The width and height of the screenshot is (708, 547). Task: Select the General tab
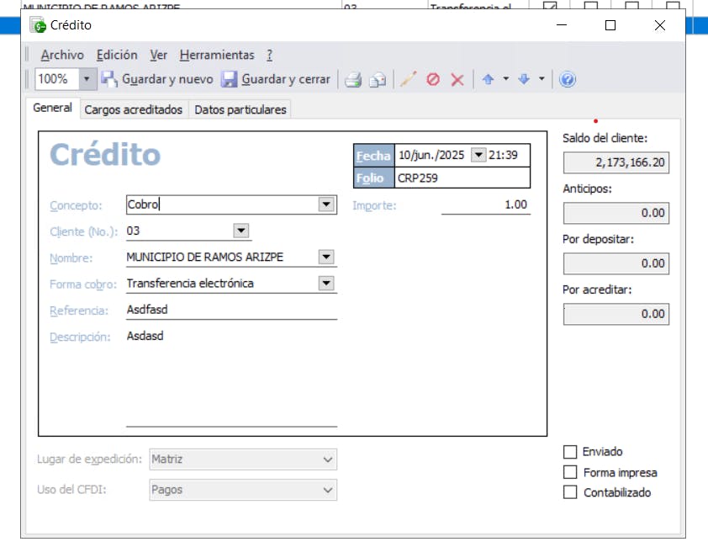click(x=52, y=108)
